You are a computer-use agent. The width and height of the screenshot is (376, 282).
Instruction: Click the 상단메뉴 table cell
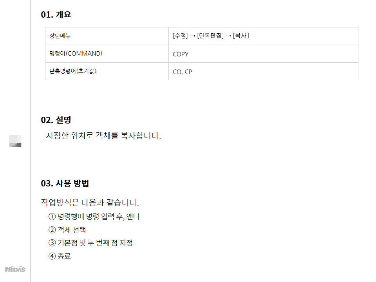click(x=107, y=36)
